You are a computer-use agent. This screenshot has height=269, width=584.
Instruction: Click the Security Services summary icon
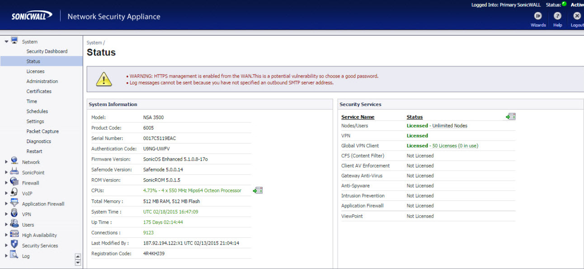[510, 116]
